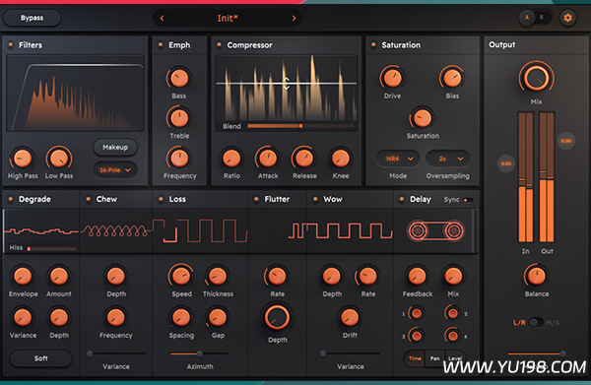Click the compressor threshold arrows handle
This screenshot has width=591, height=385.
click(287, 84)
